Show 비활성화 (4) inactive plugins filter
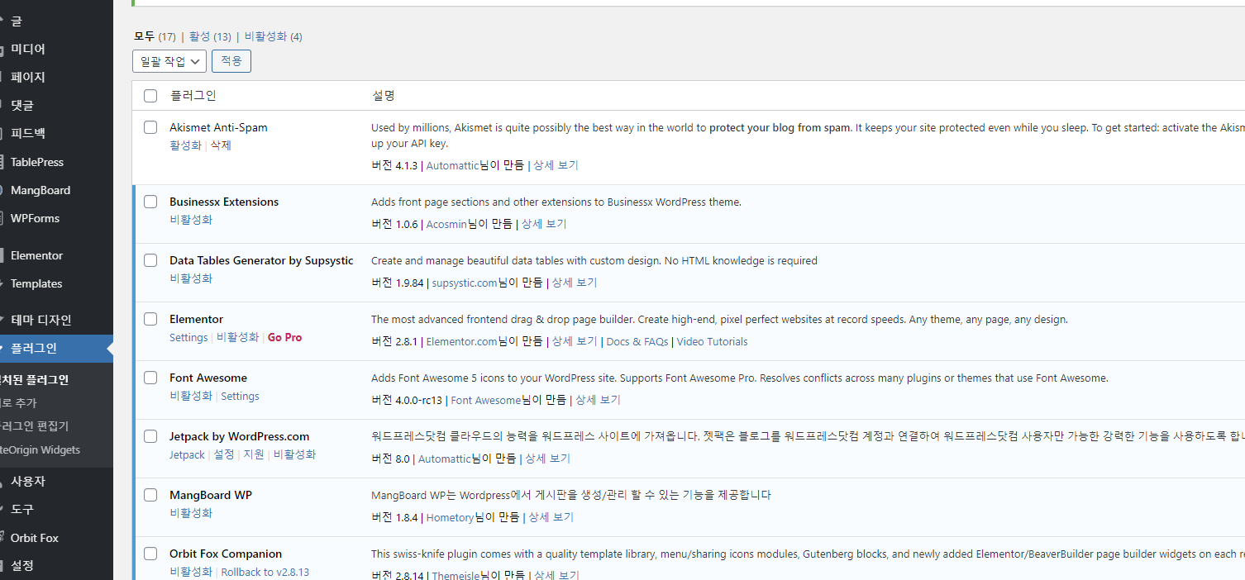Image resolution: width=1245 pixels, height=580 pixels. click(273, 36)
